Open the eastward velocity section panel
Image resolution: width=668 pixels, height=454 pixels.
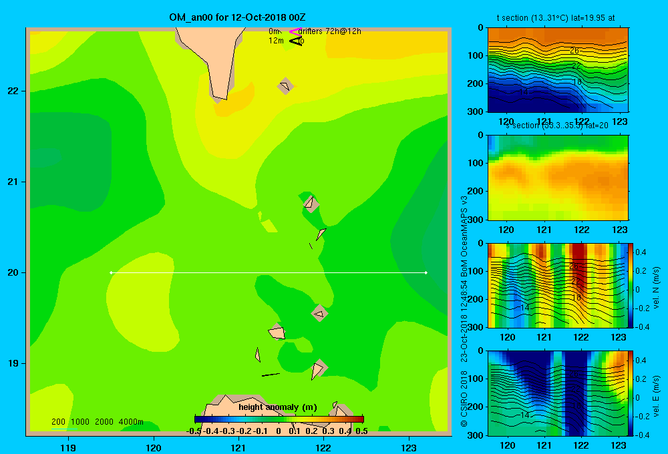(x=558, y=393)
